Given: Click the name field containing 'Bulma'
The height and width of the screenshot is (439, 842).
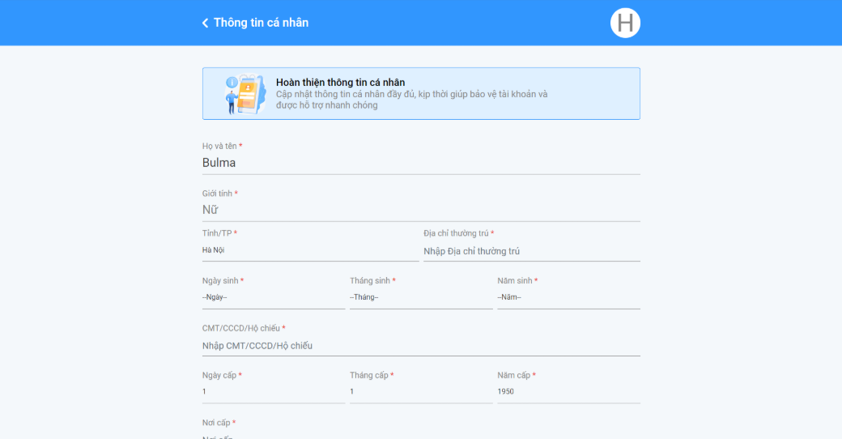Looking at the screenshot, I should click(x=421, y=162).
